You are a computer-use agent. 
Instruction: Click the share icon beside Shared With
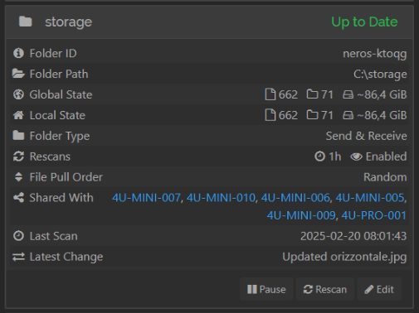click(x=18, y=198)
